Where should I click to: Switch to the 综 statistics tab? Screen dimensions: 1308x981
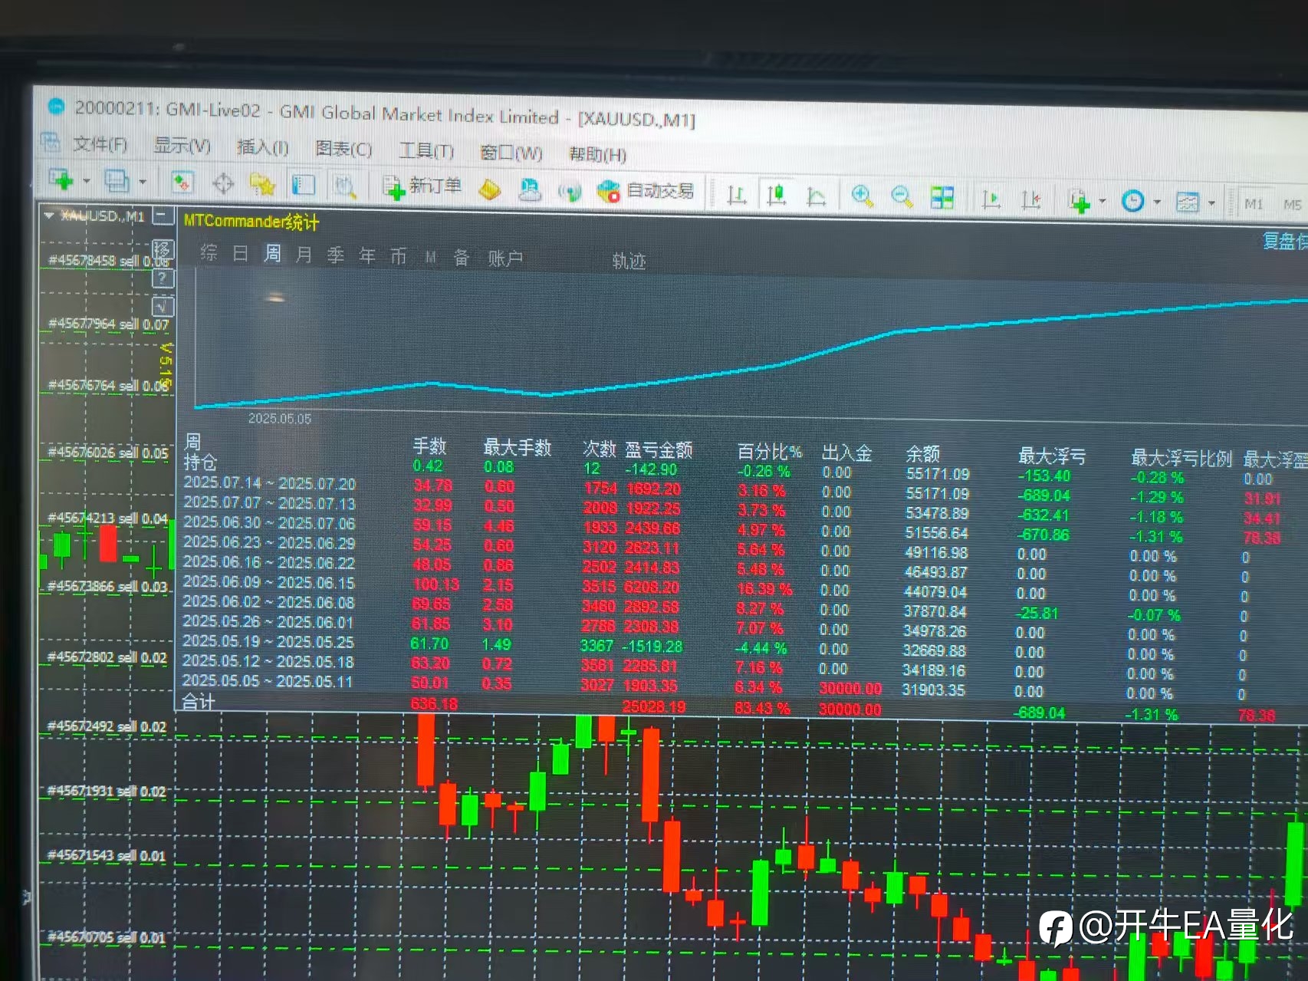point(209,253)
